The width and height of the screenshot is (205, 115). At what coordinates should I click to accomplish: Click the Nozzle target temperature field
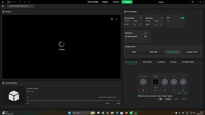coord(138,24)
